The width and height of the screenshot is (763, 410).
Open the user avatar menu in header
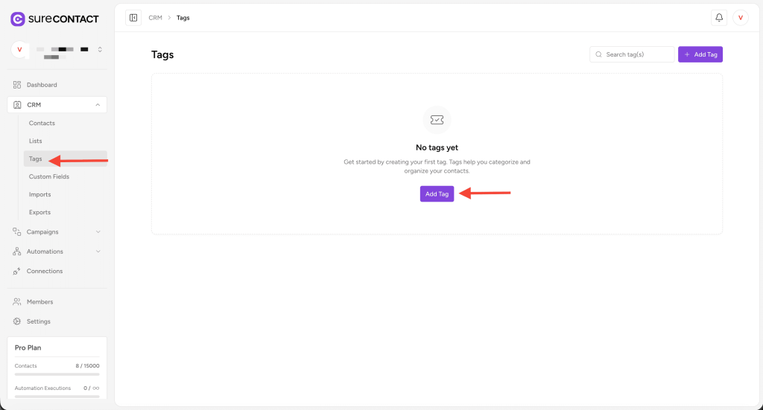741,18
